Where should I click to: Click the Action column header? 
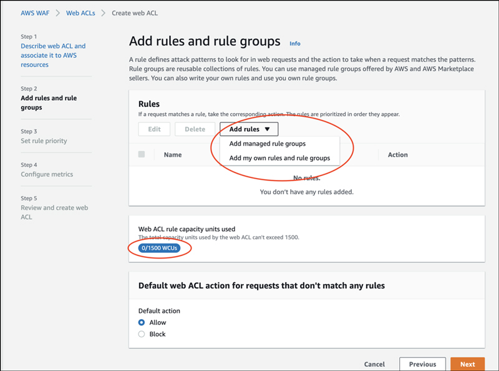pos(397,155)
